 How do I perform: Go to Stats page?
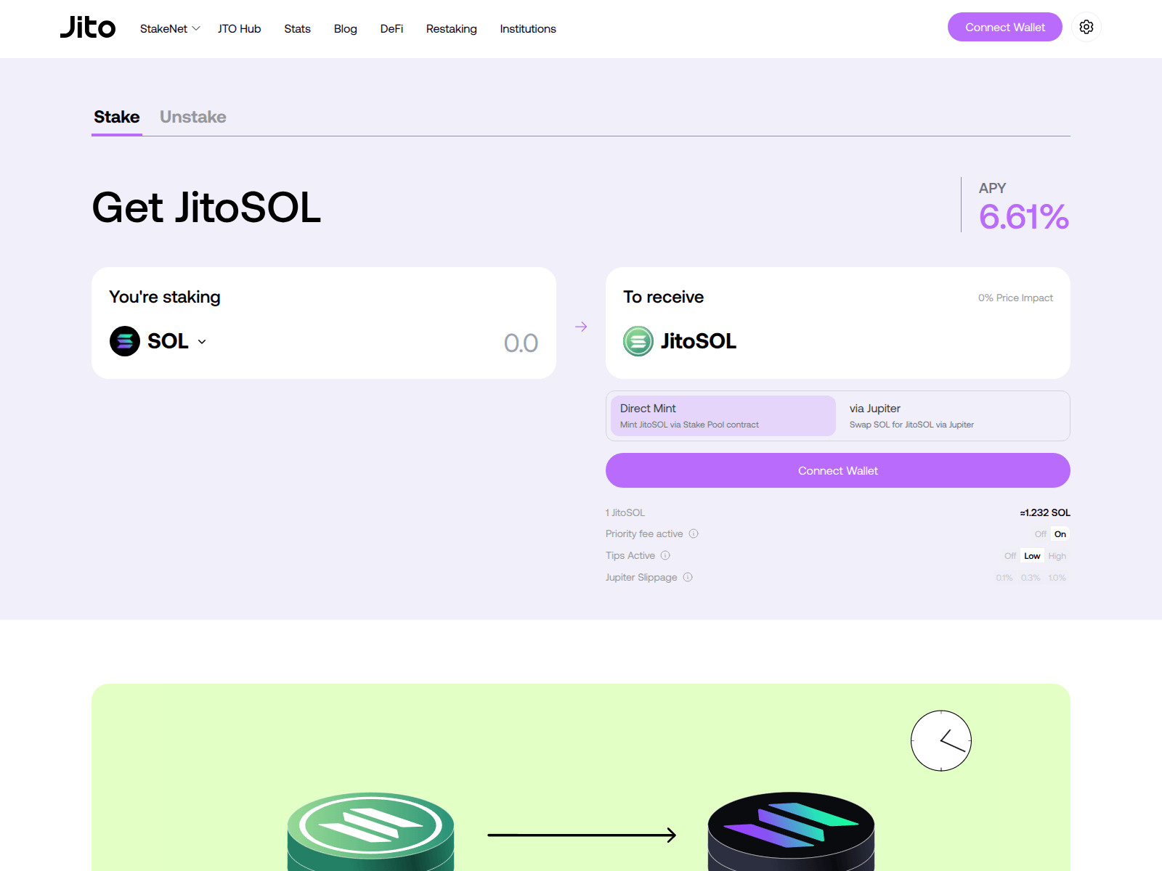297,28
